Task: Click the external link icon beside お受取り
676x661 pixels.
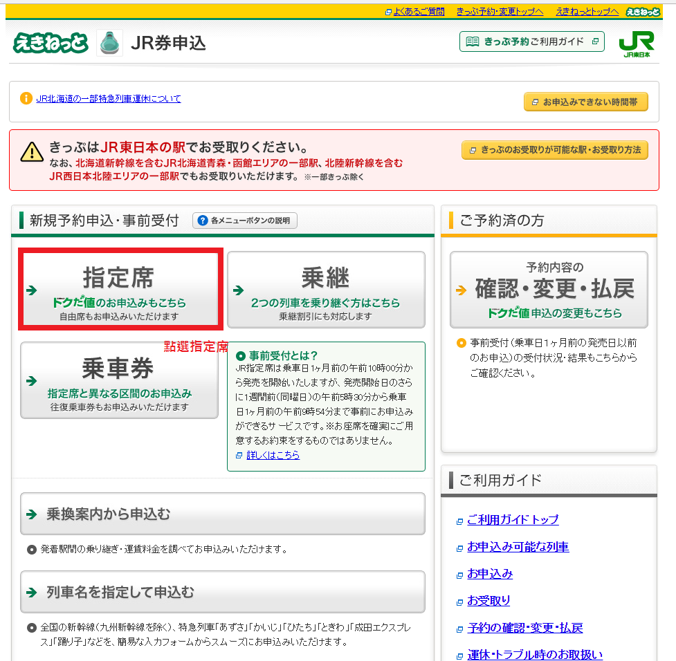Action: click(459, 602)
